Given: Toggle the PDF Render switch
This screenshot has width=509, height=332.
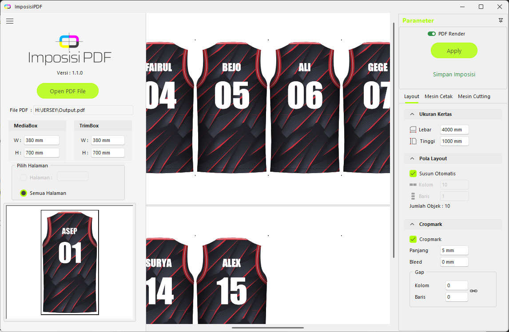Looking at the screenshot, I should 431,34.
